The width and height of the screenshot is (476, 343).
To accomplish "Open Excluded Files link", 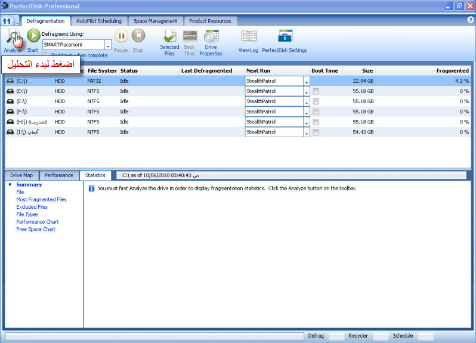I will pos(32,207).
